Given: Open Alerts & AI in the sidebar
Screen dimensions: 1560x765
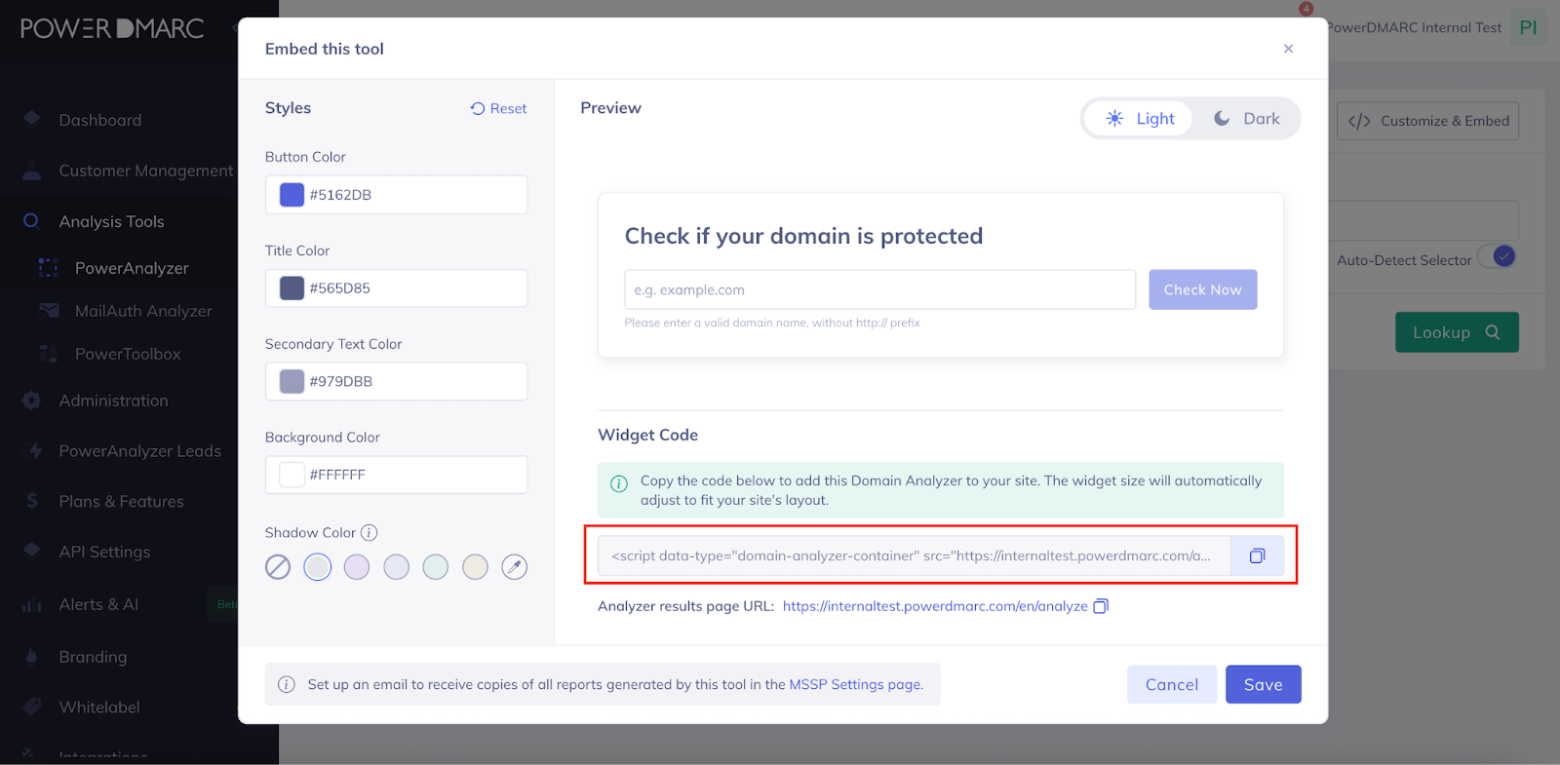Looking at the screenshot, I should click(x=98, y=604).
